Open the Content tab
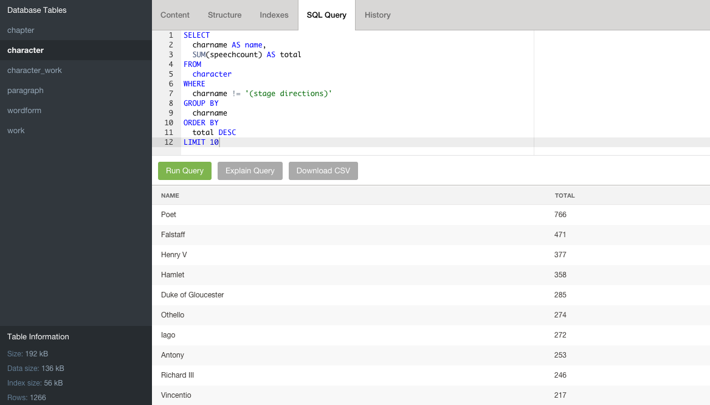Image resolution: width=710 pixels, height=405 pixels. [175, 15]
